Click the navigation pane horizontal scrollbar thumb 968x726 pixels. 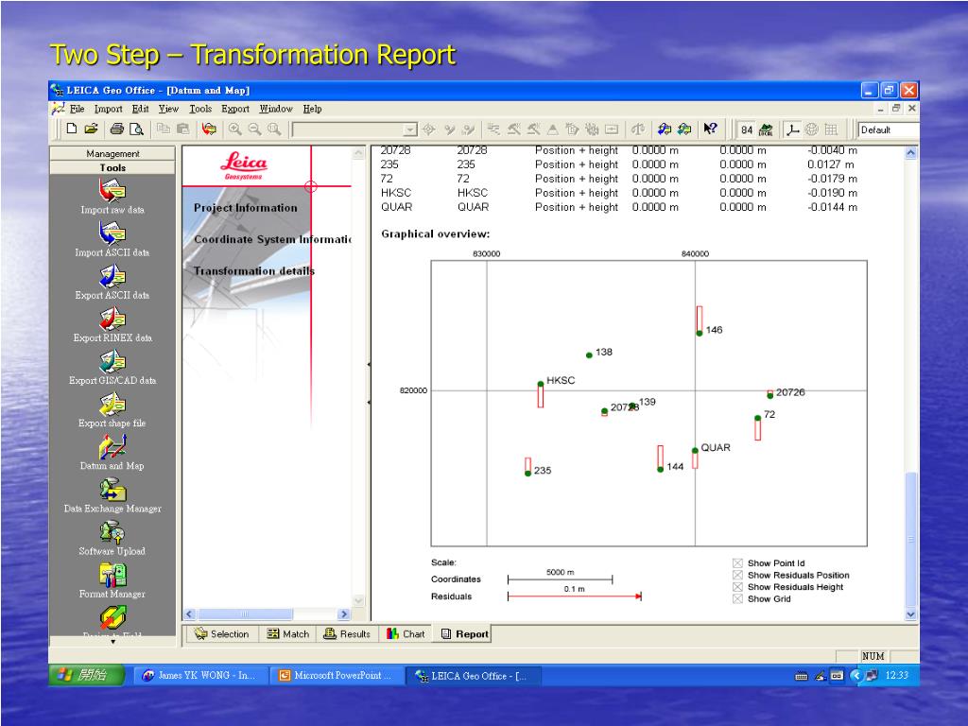coord(245,614)
